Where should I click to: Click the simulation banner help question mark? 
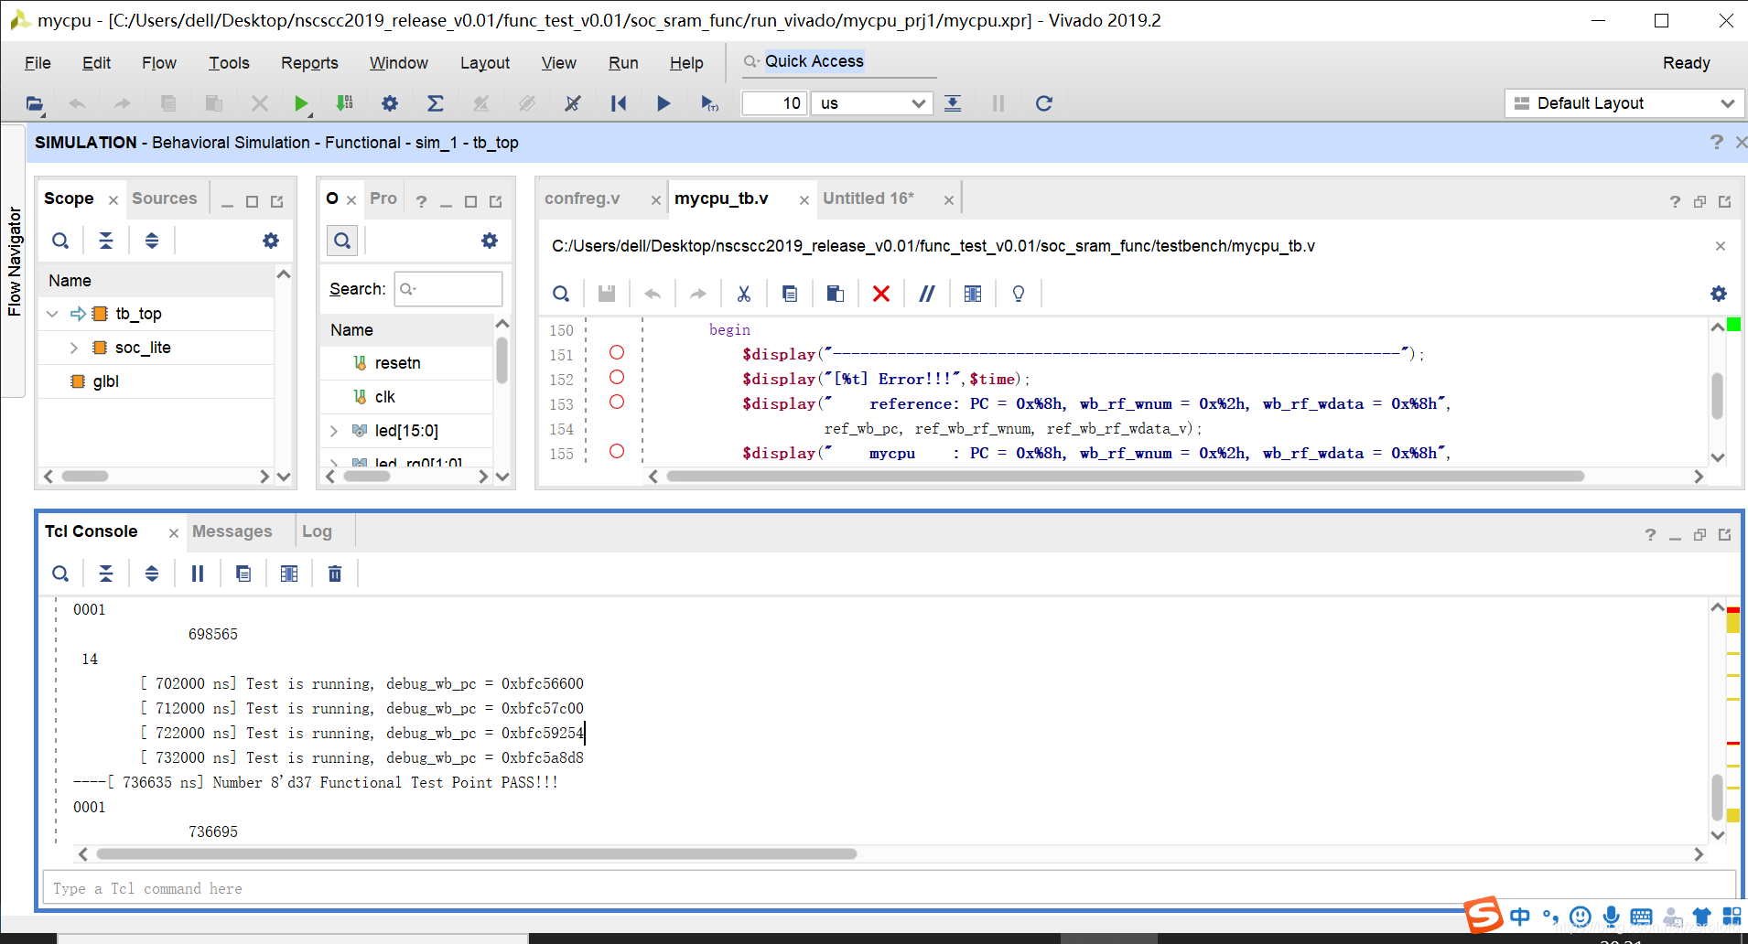(x=1716, y=143)
